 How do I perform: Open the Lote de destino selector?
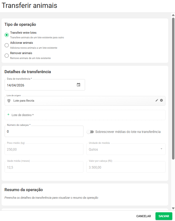(x=85, y=115)
